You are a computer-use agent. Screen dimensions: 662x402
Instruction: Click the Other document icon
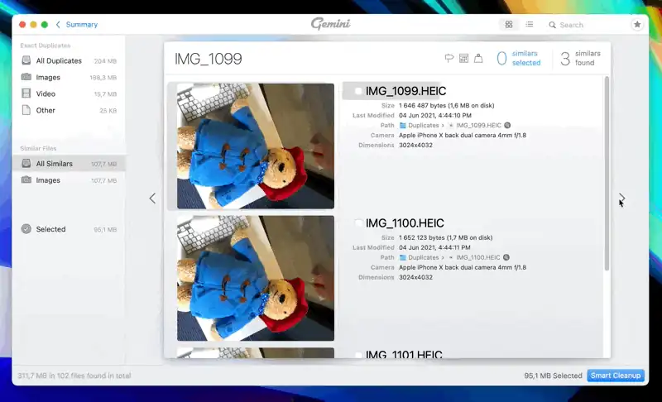[26, 110]
